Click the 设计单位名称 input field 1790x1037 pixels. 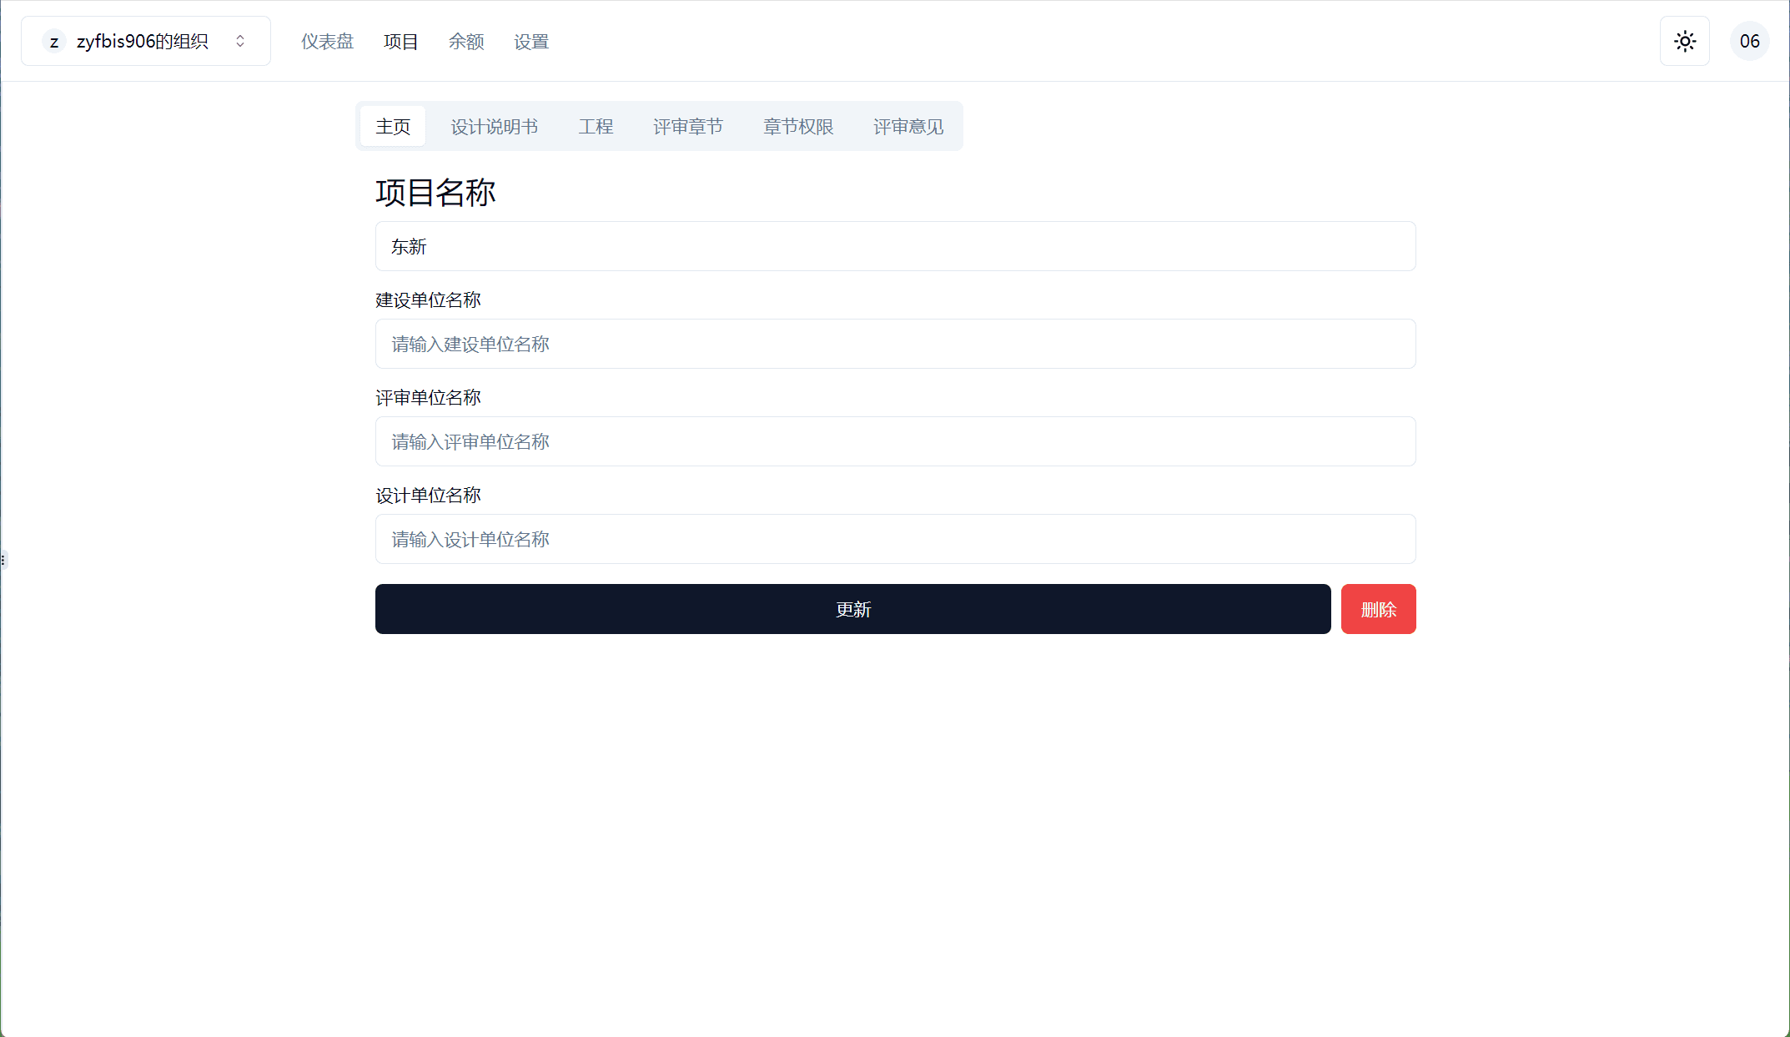point(896,539)
